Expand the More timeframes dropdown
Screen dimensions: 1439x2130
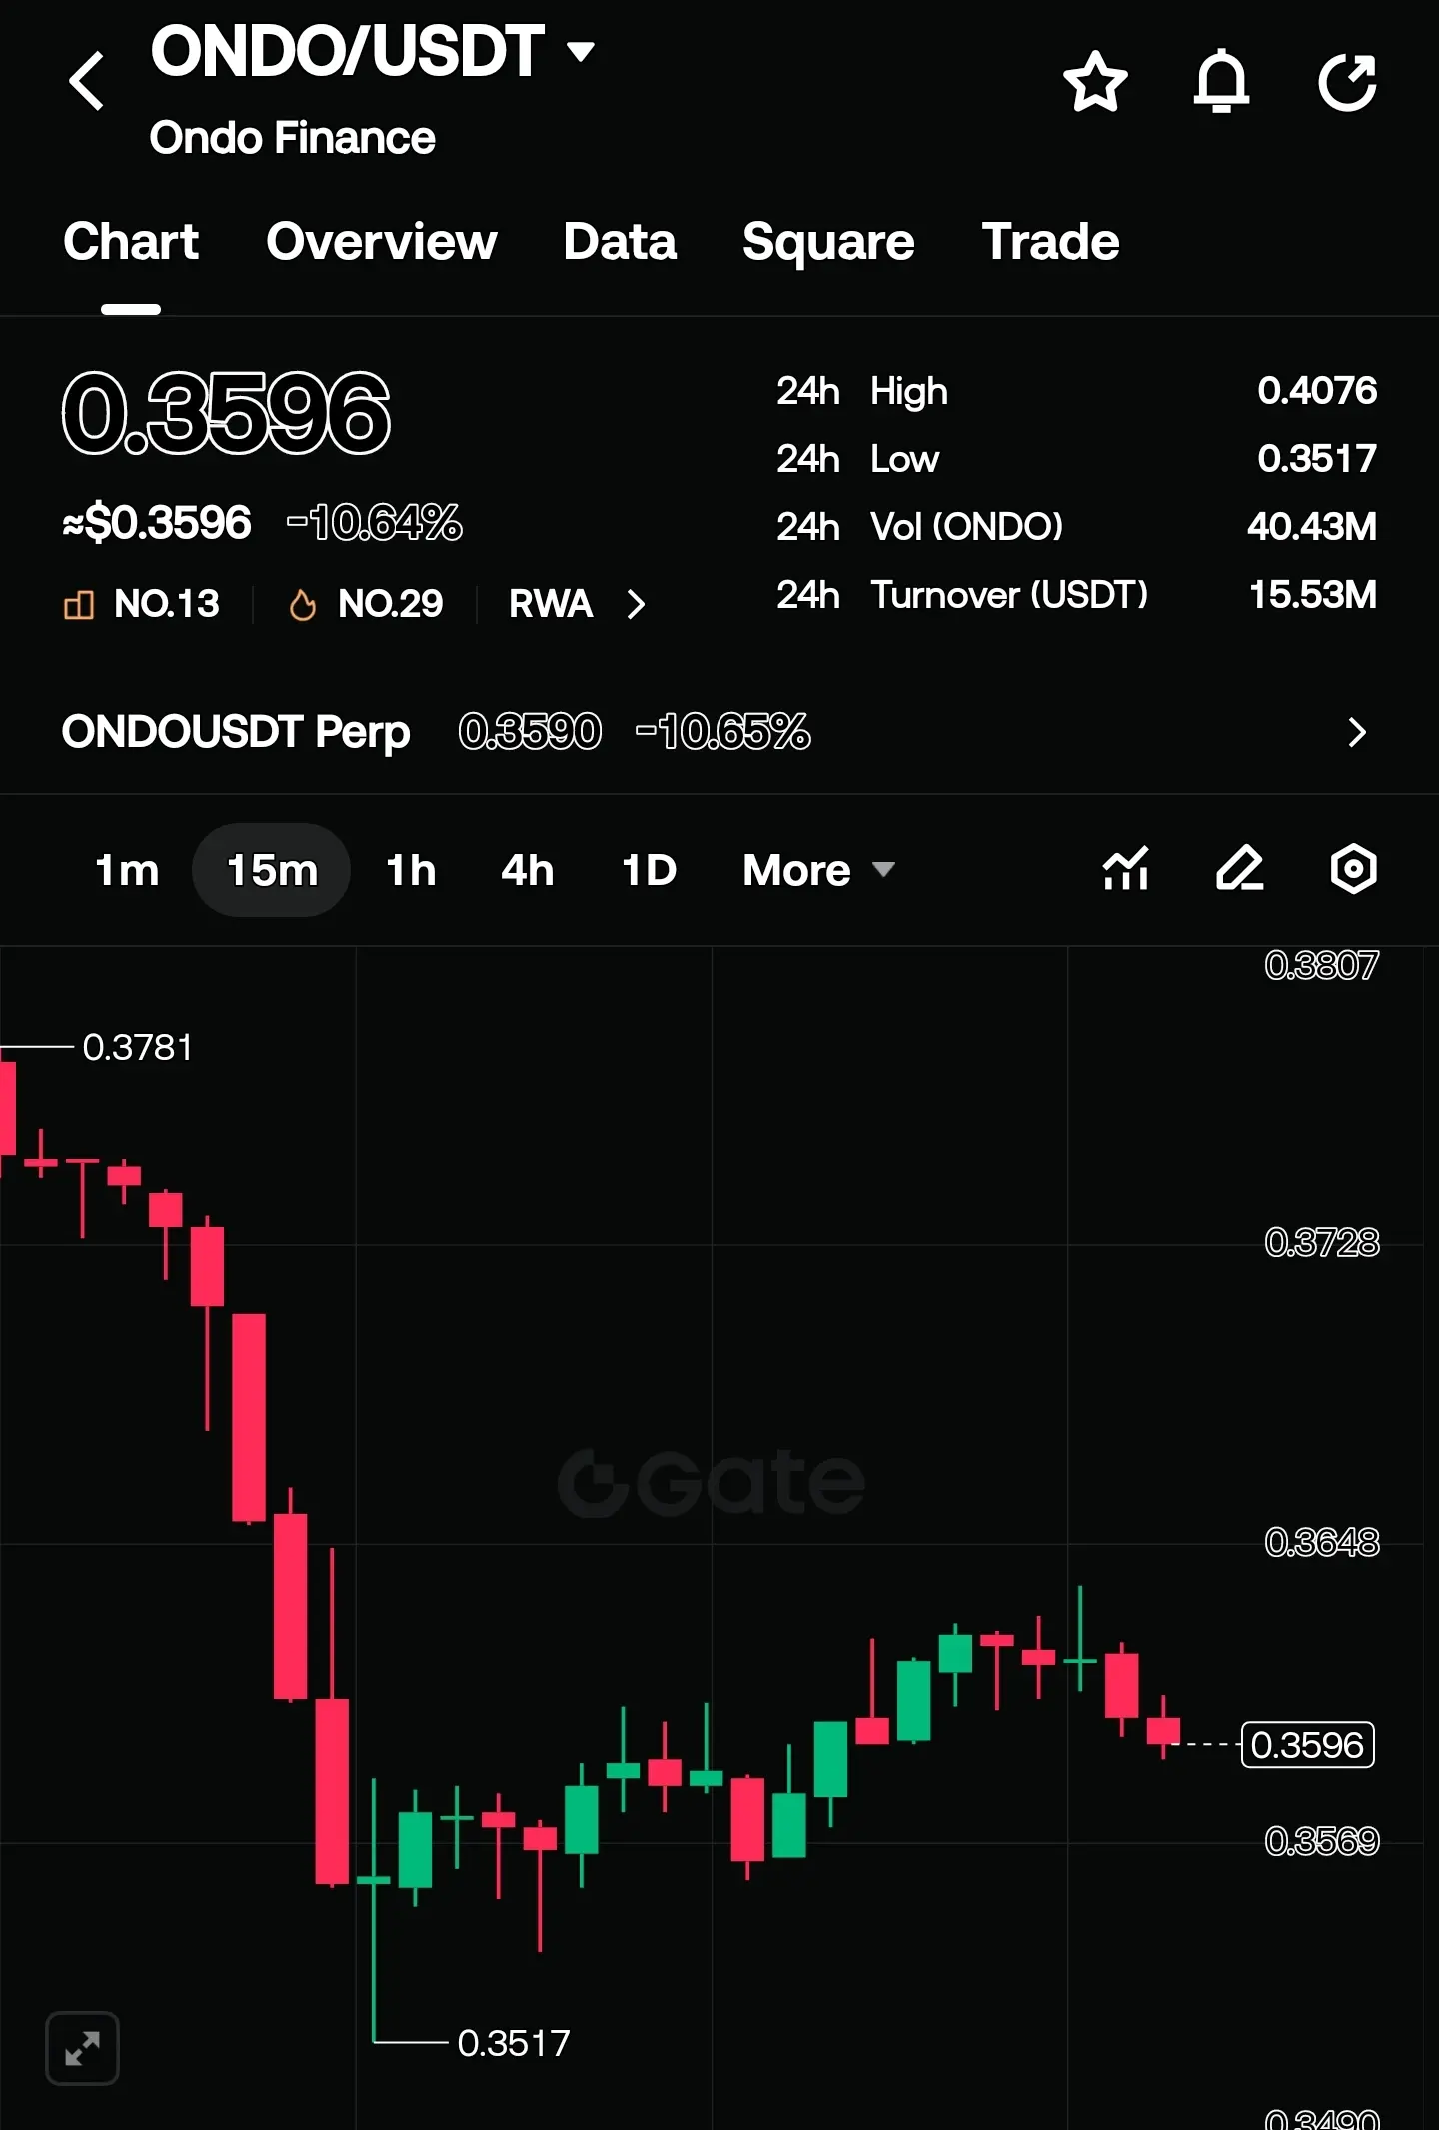coord(818,870)
